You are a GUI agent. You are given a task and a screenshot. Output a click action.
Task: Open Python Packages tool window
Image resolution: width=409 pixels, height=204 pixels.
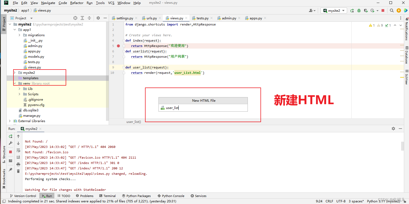pyautogui.click(x=136, y=196)
